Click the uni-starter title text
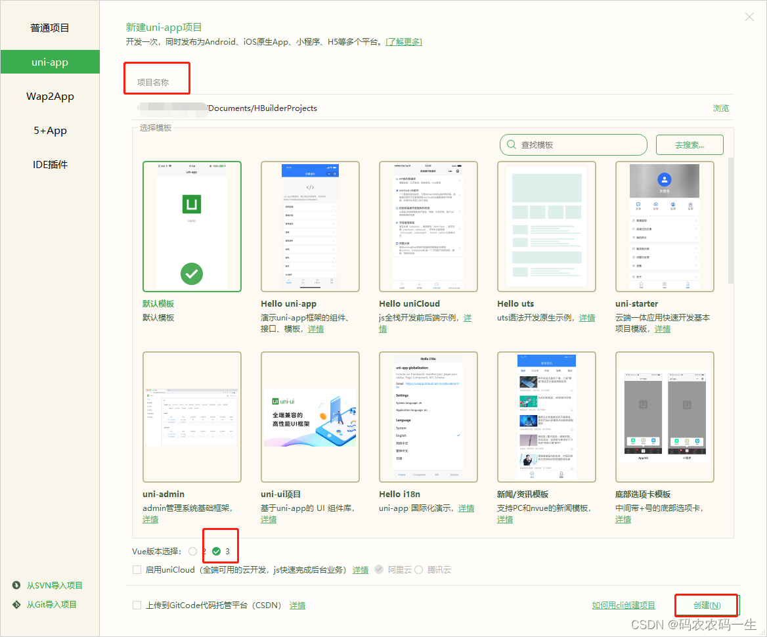767x637 pixels. point(636,303)
